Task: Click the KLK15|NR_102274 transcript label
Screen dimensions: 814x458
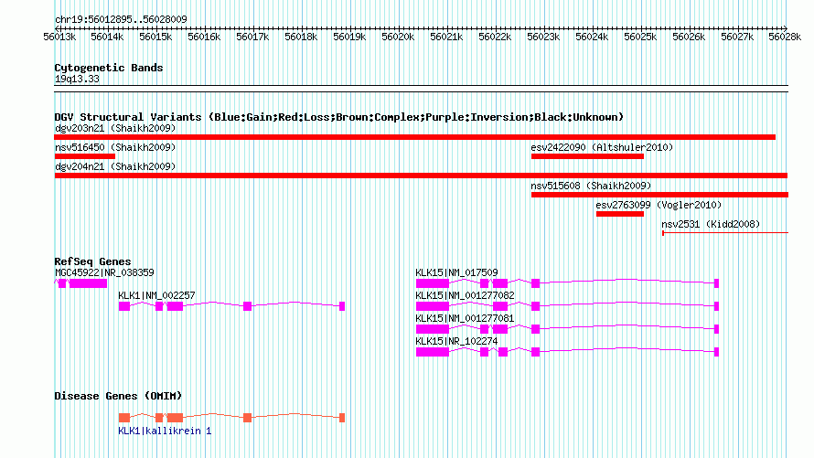Action: (456, 341)
